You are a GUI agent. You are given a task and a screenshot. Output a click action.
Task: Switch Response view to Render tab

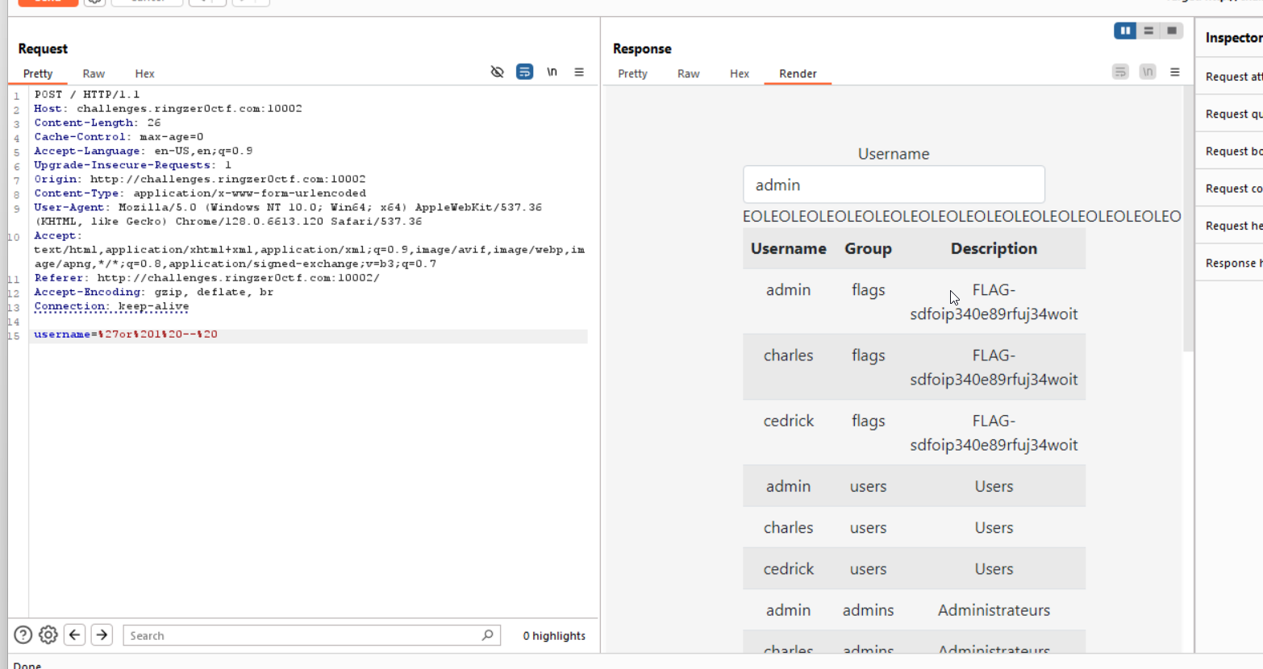pyautogui.click(x=798, y=73)
